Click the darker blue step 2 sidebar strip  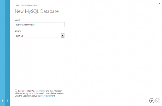(x=7, y=53)
